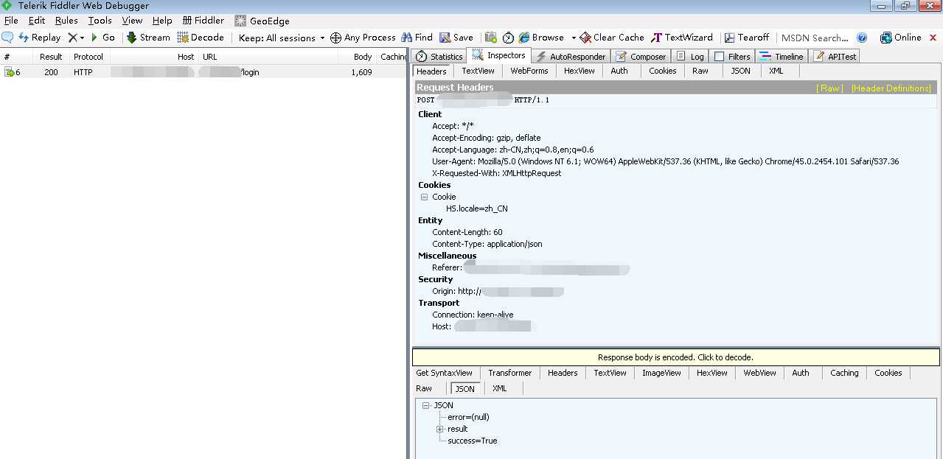The height and width of the screenshot is (459, 943).
Task: Click the MSDN Search input field
Action: [815, 38]
